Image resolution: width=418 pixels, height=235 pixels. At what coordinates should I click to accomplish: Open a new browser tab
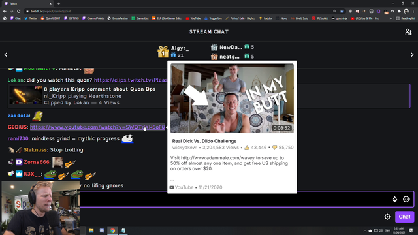click(59, 4)
